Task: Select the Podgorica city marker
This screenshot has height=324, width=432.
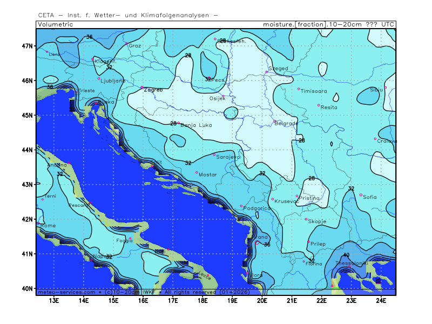Action: point(241,206)
